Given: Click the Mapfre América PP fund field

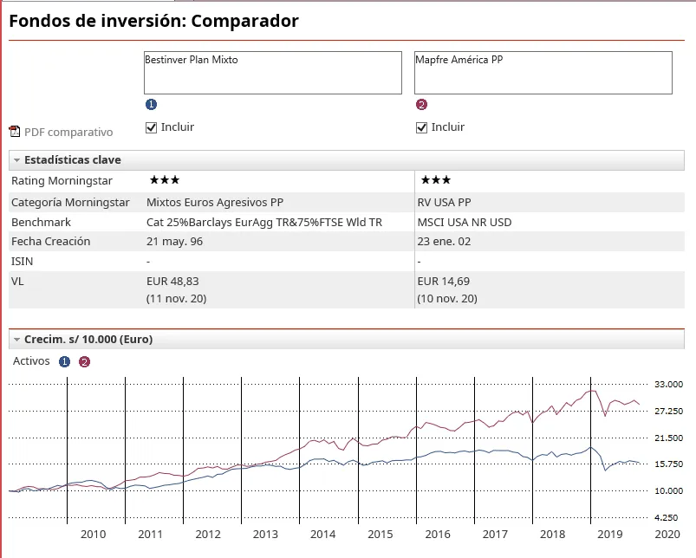Looking at the screenshot, I should [543, 72].
